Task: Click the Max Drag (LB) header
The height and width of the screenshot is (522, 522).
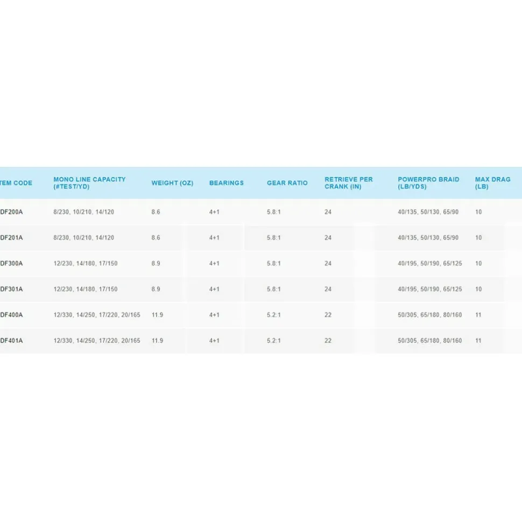Action: click(x=492, y=183)
